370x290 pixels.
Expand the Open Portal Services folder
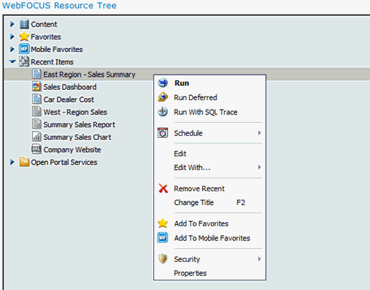tap(12, 162)
